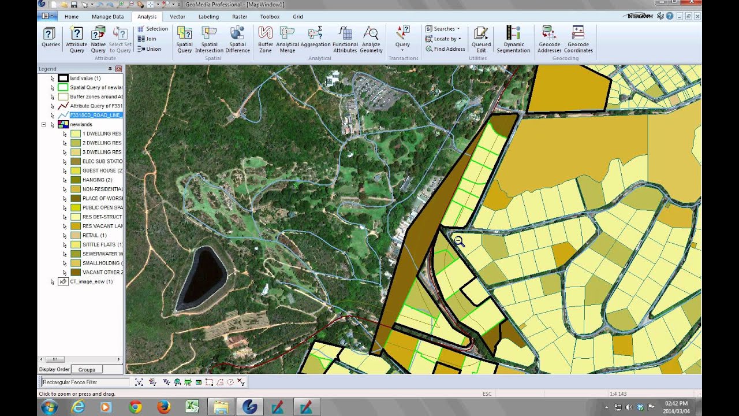Image resolution: width=739 pixels, height=416 pixels.
Task: Click the Union command
Action: [149, 49]
